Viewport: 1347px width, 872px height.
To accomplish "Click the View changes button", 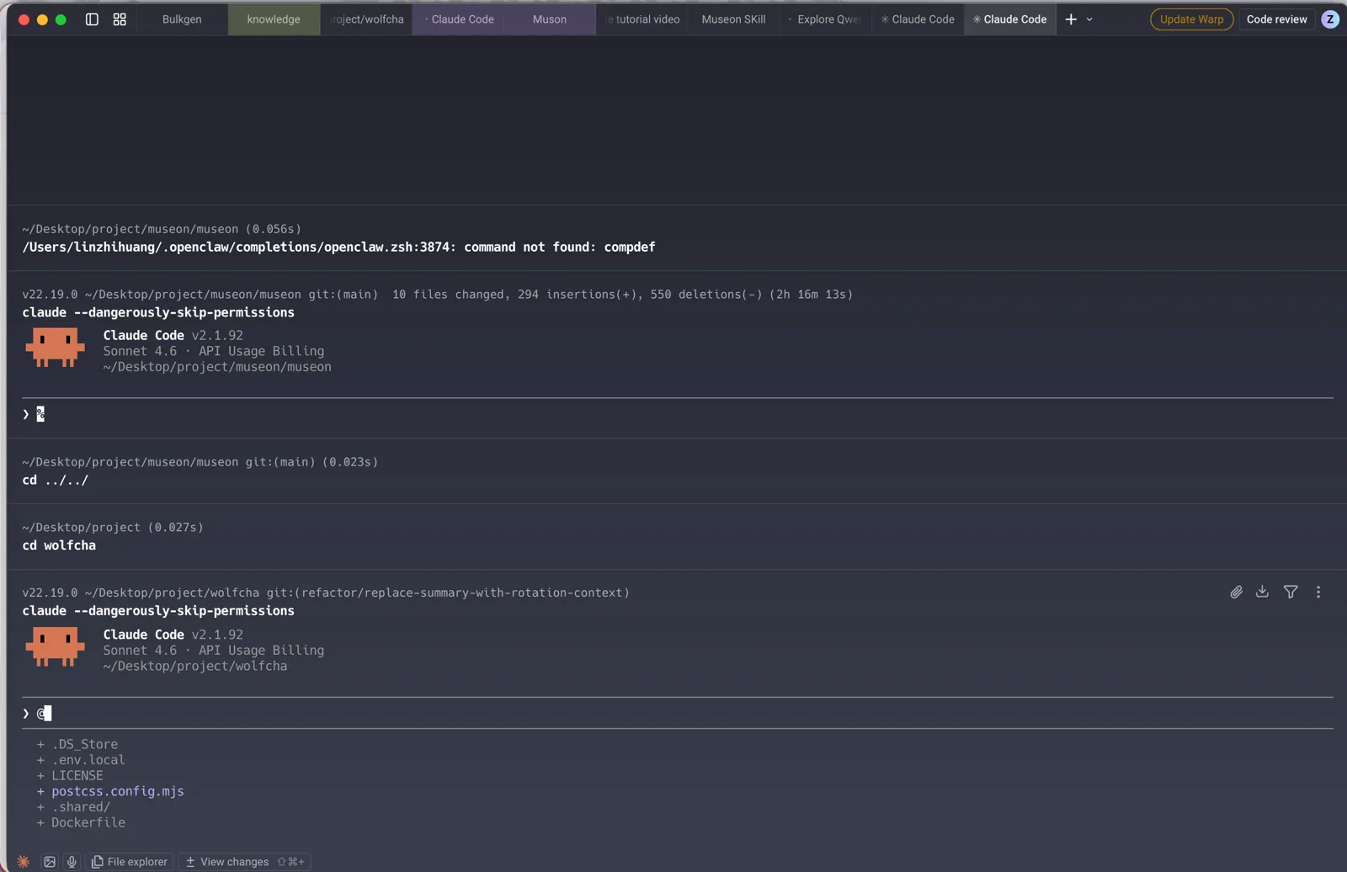I will coord(244,862).
